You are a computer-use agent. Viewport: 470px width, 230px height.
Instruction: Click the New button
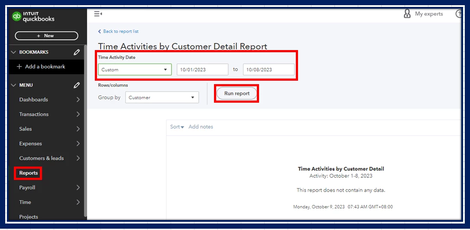[46, 36]
